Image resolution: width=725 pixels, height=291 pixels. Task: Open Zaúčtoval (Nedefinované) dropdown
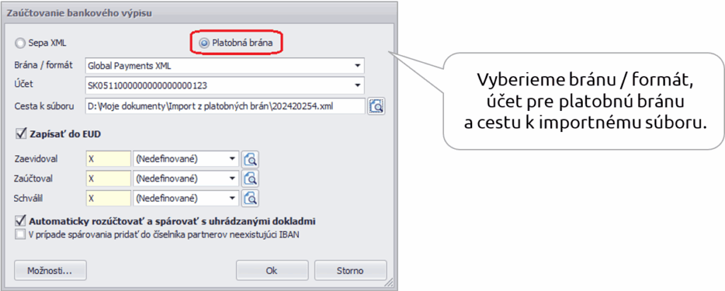(x=232, y=178)
